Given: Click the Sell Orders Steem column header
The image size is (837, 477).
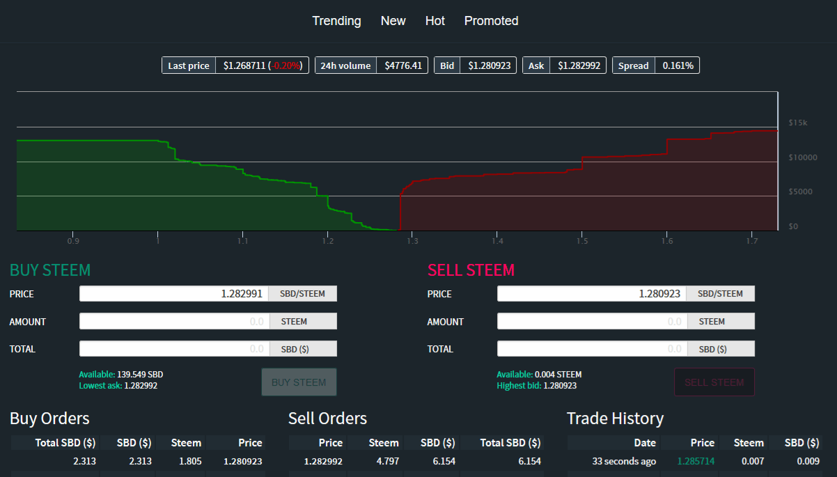Looking at the screenshot, I should pyautogui.click(x=384, y=443).
